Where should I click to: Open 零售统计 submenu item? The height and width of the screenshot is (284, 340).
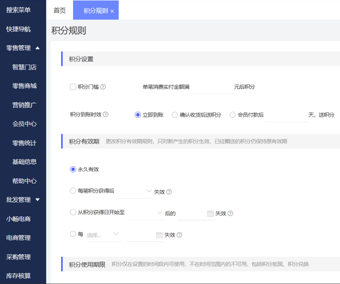coord(24,143)
